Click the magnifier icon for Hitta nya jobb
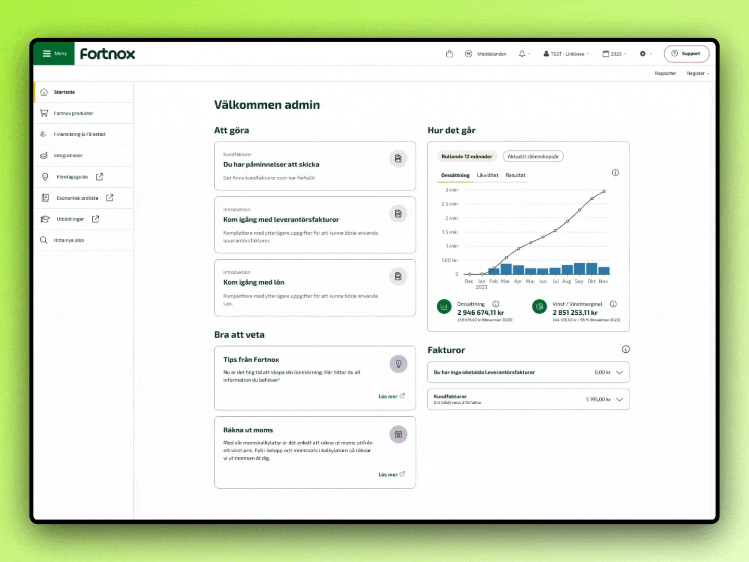 pyautogui.click(x=44, y=240)
